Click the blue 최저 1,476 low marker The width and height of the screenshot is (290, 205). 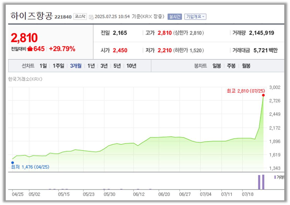pos(13,163)
